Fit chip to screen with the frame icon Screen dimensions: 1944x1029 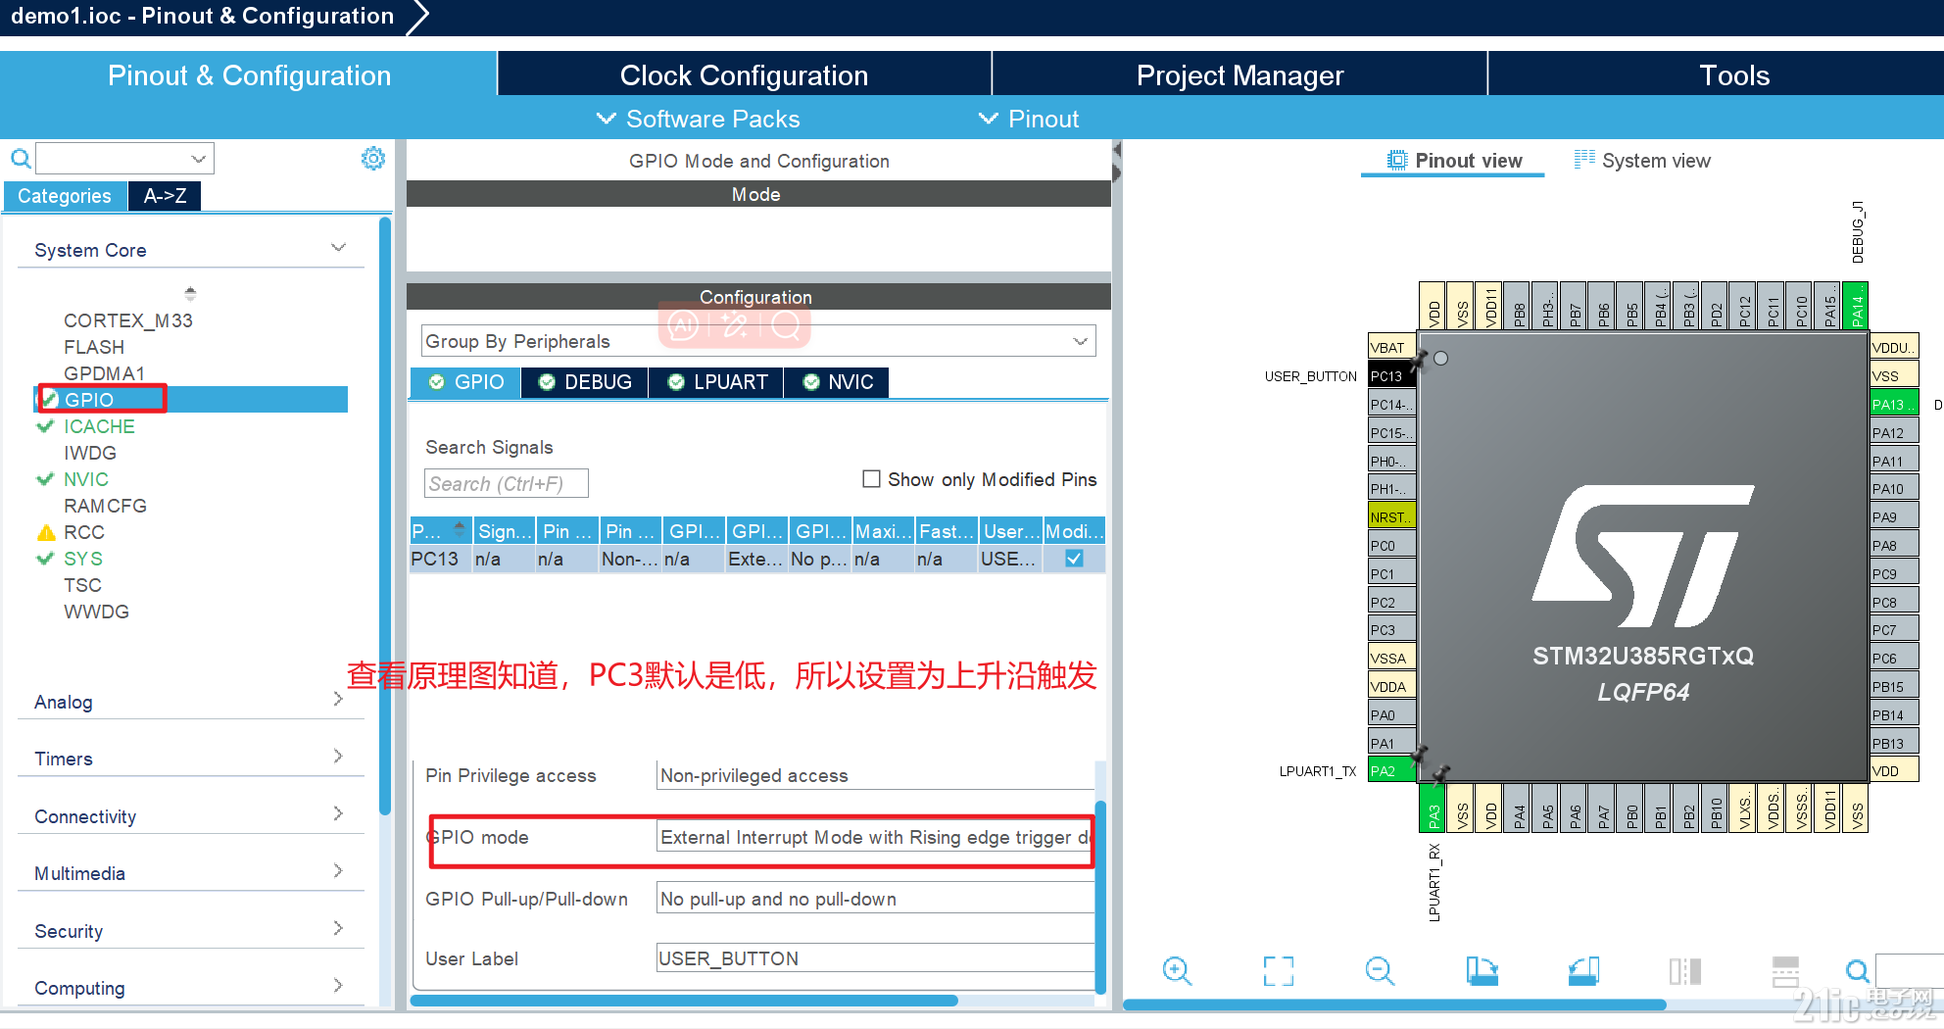(1278, 971)
